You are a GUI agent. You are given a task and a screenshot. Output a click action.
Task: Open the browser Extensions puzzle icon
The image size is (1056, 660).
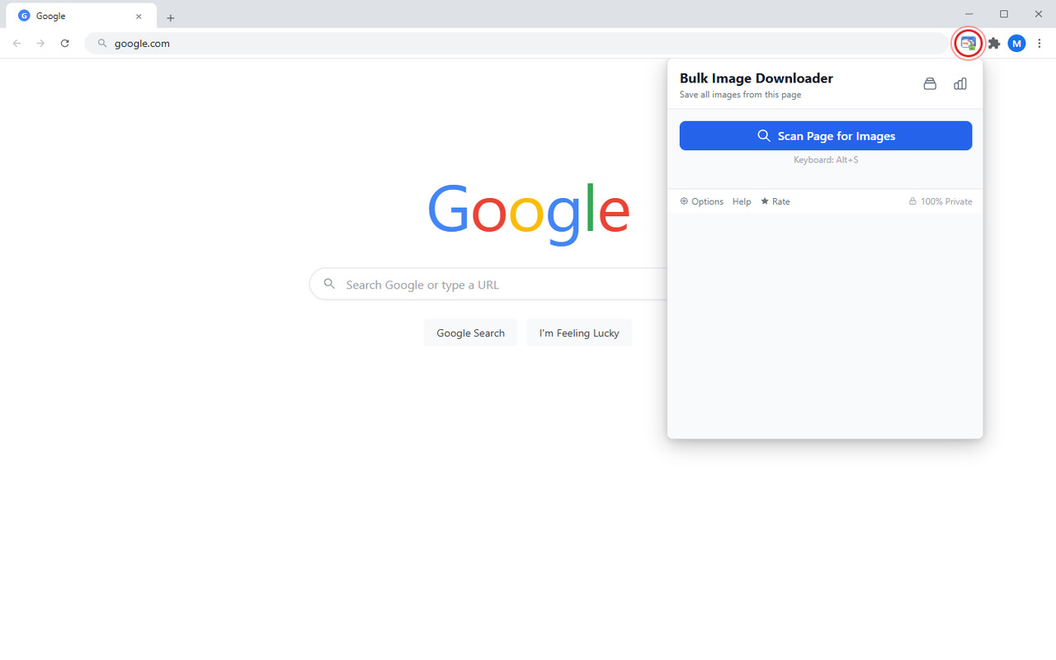993,43
